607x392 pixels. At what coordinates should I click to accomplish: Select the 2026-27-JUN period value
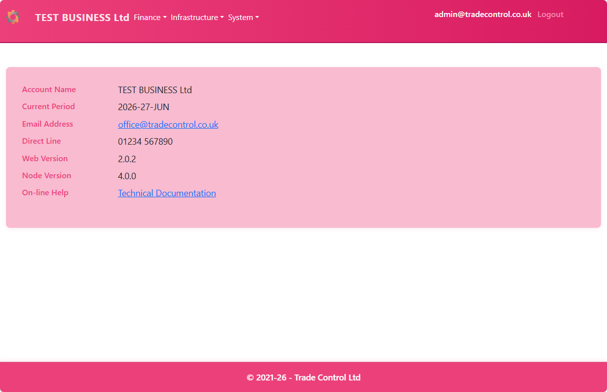click(143, 107)
